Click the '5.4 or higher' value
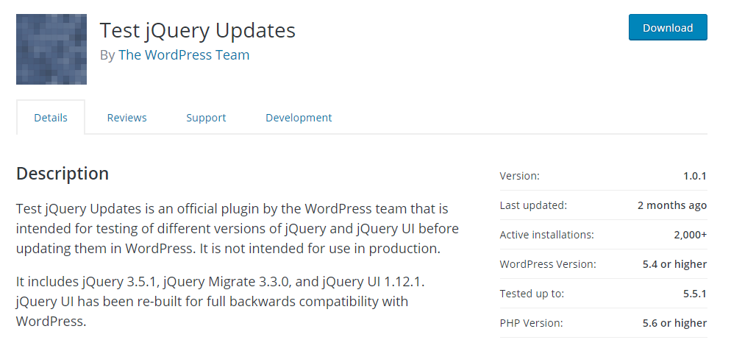731x340 pixels. click(x=674, y=264)
